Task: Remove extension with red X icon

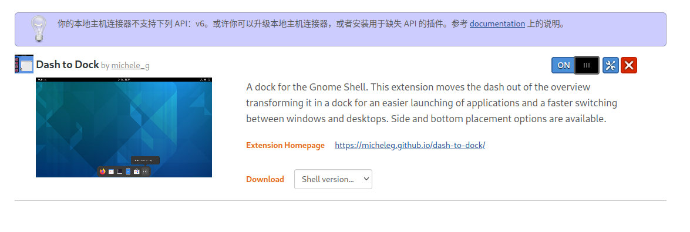Action: [629, 65]
